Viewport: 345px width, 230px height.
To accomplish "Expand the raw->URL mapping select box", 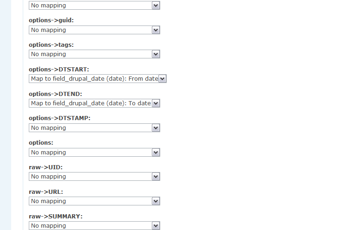I will [94, 201].
